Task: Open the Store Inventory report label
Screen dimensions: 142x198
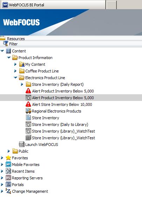Action: (x=46, y=118)
